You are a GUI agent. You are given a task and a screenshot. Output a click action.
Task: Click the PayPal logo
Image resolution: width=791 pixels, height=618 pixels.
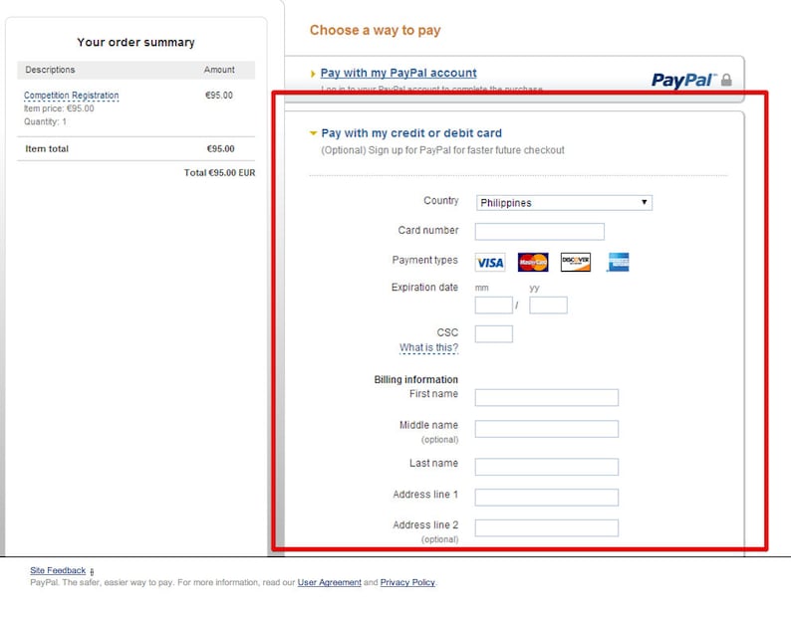point(684,81)
